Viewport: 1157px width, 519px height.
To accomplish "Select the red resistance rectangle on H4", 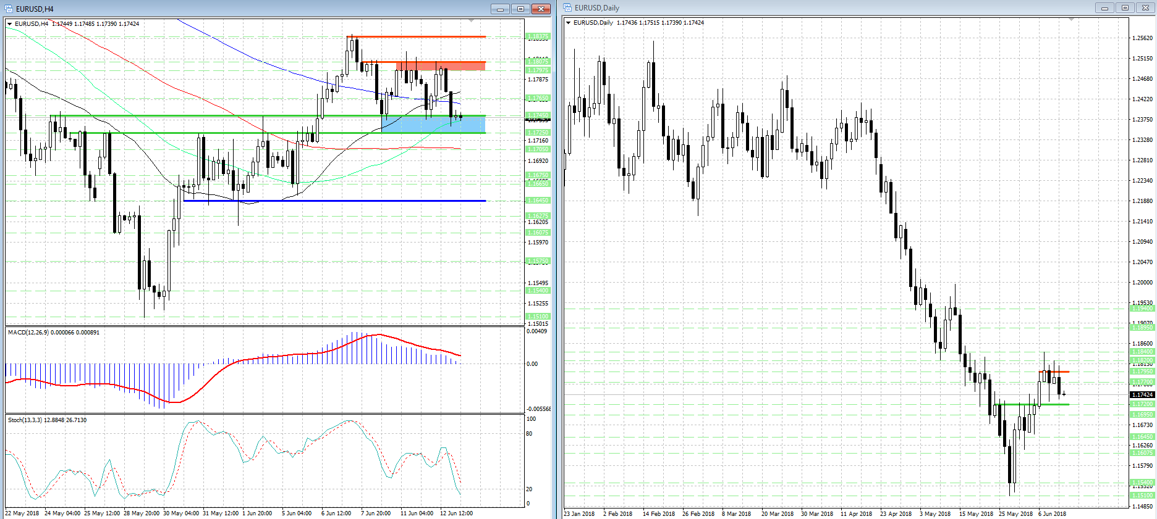I will click(440, 65).
